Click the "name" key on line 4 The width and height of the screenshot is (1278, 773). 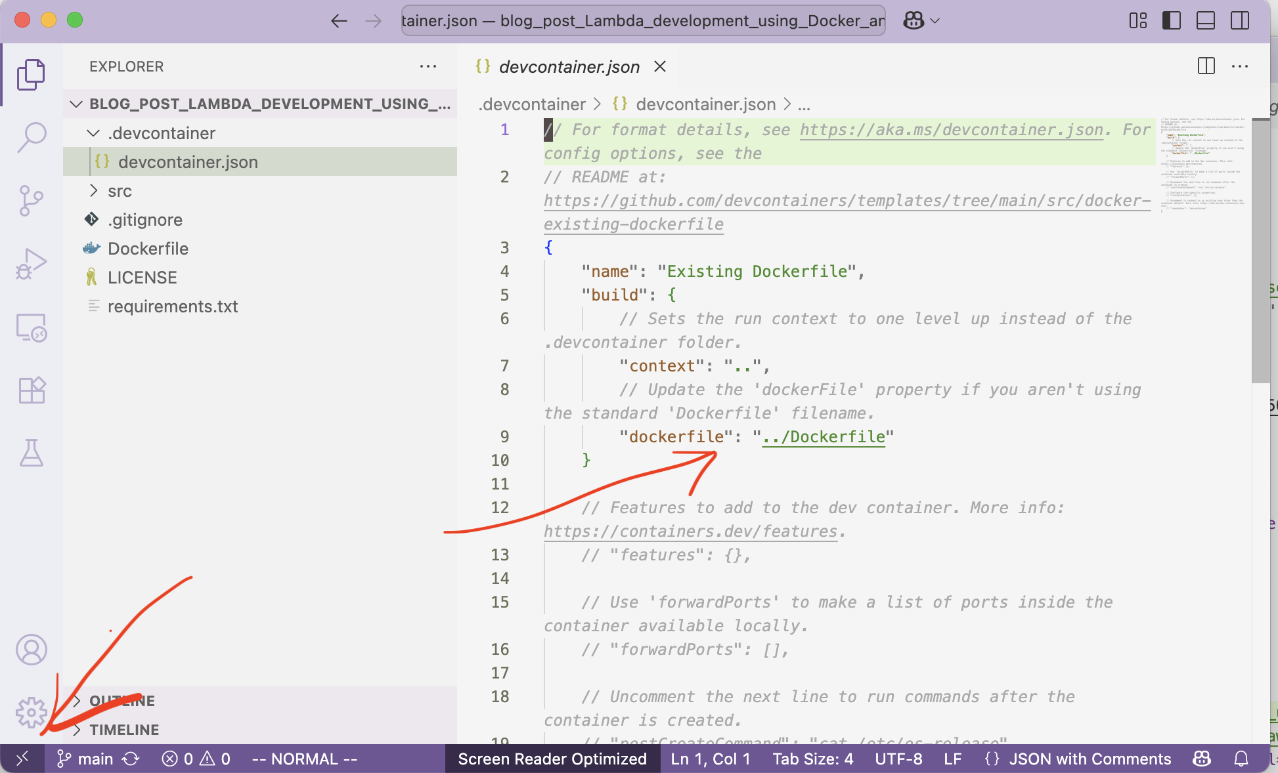(x=609, y=272)
